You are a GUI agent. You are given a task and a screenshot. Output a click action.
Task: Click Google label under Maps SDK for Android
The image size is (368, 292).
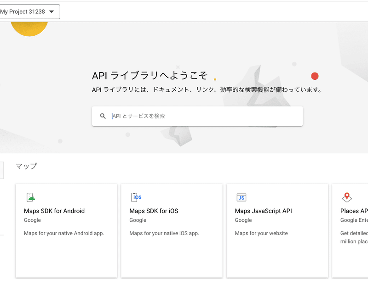coord(32,220)
